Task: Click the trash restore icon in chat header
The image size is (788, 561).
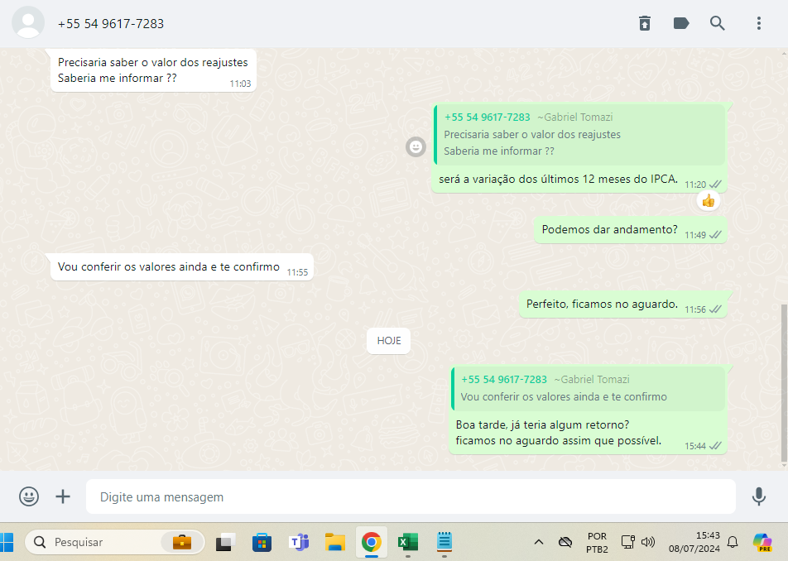Action: [645, 23]
